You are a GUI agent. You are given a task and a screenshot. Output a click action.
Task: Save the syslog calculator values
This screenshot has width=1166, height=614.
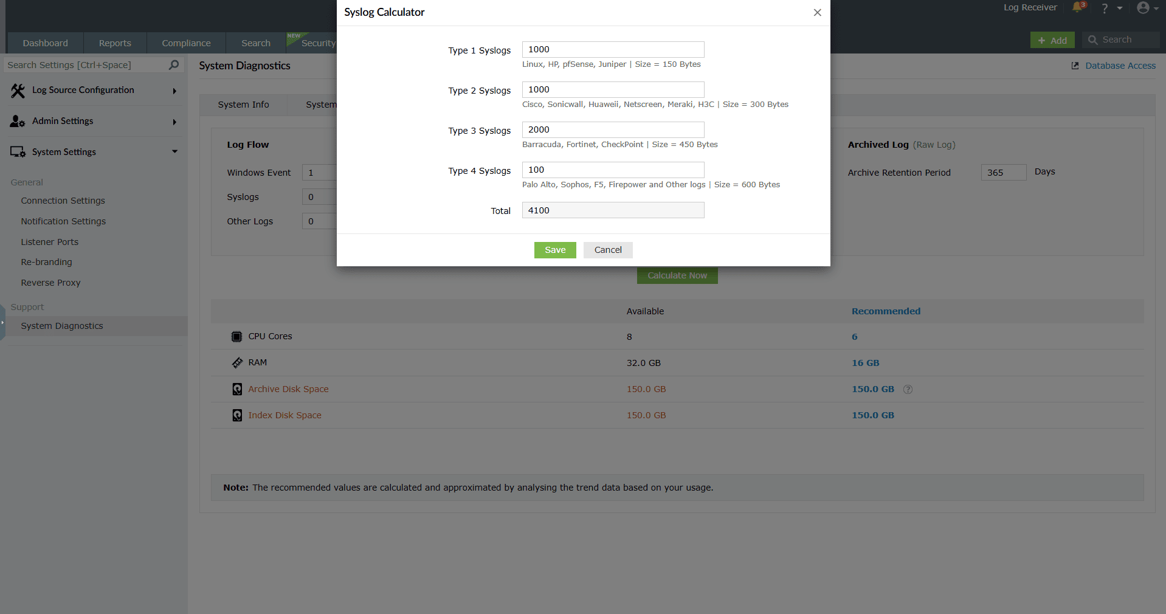click(555, 250)
